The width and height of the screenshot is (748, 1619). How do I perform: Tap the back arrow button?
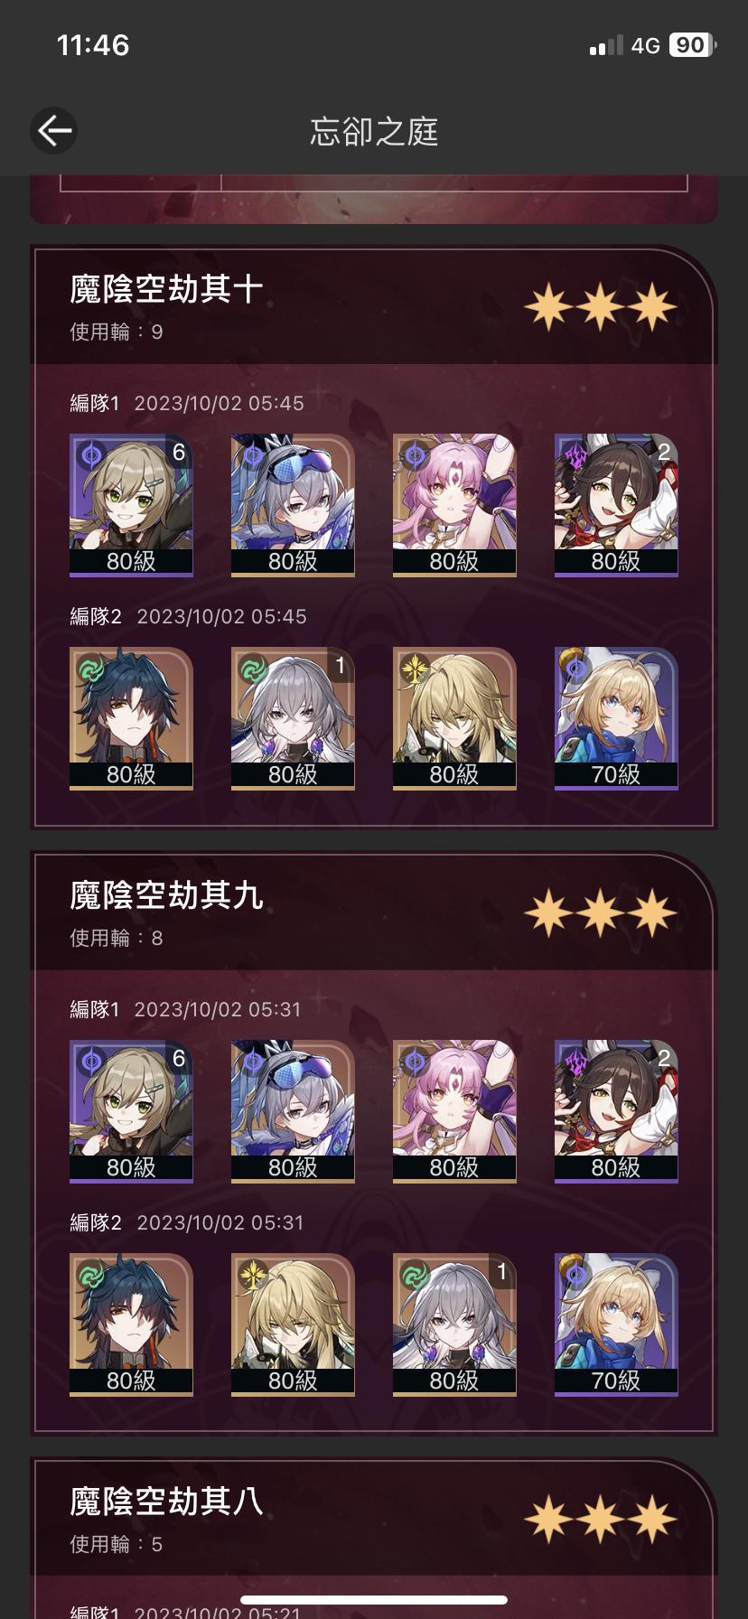pyautogui.click(x=53, y=131)
